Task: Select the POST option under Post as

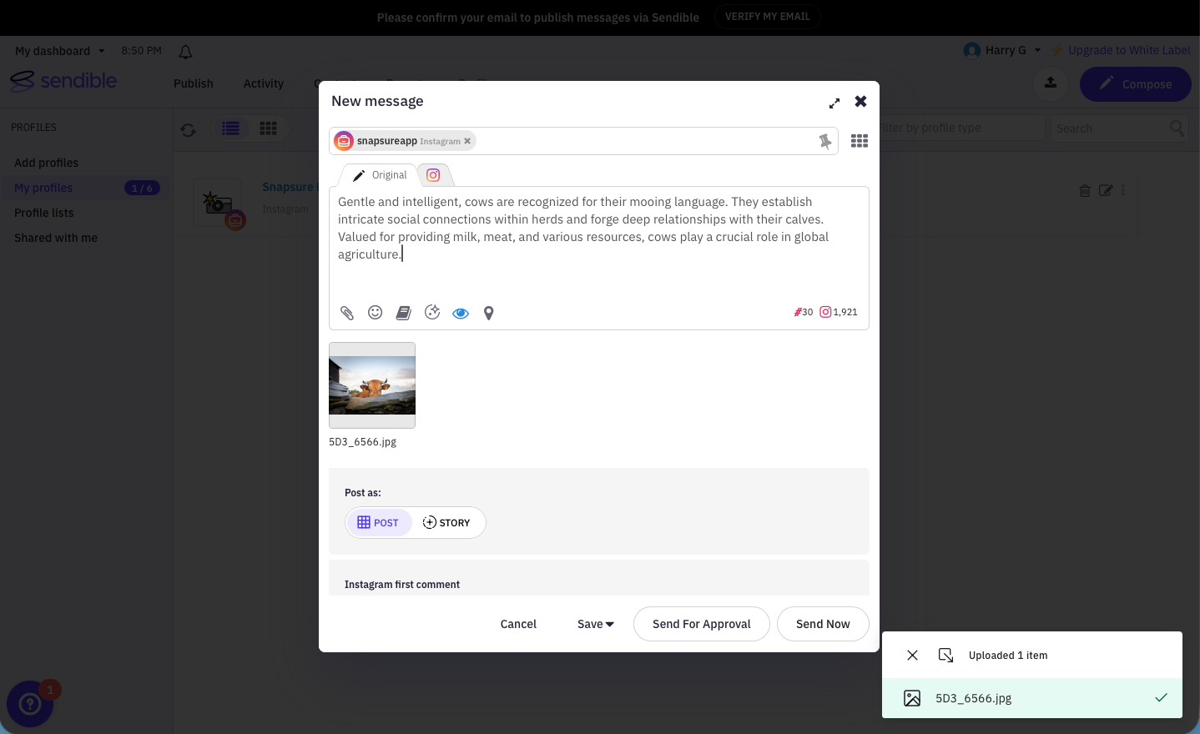Action: pyautogui.click(x=380, y=522)
